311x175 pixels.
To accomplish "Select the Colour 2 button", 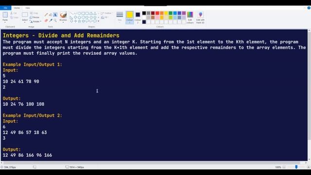I will pos(138,17).
